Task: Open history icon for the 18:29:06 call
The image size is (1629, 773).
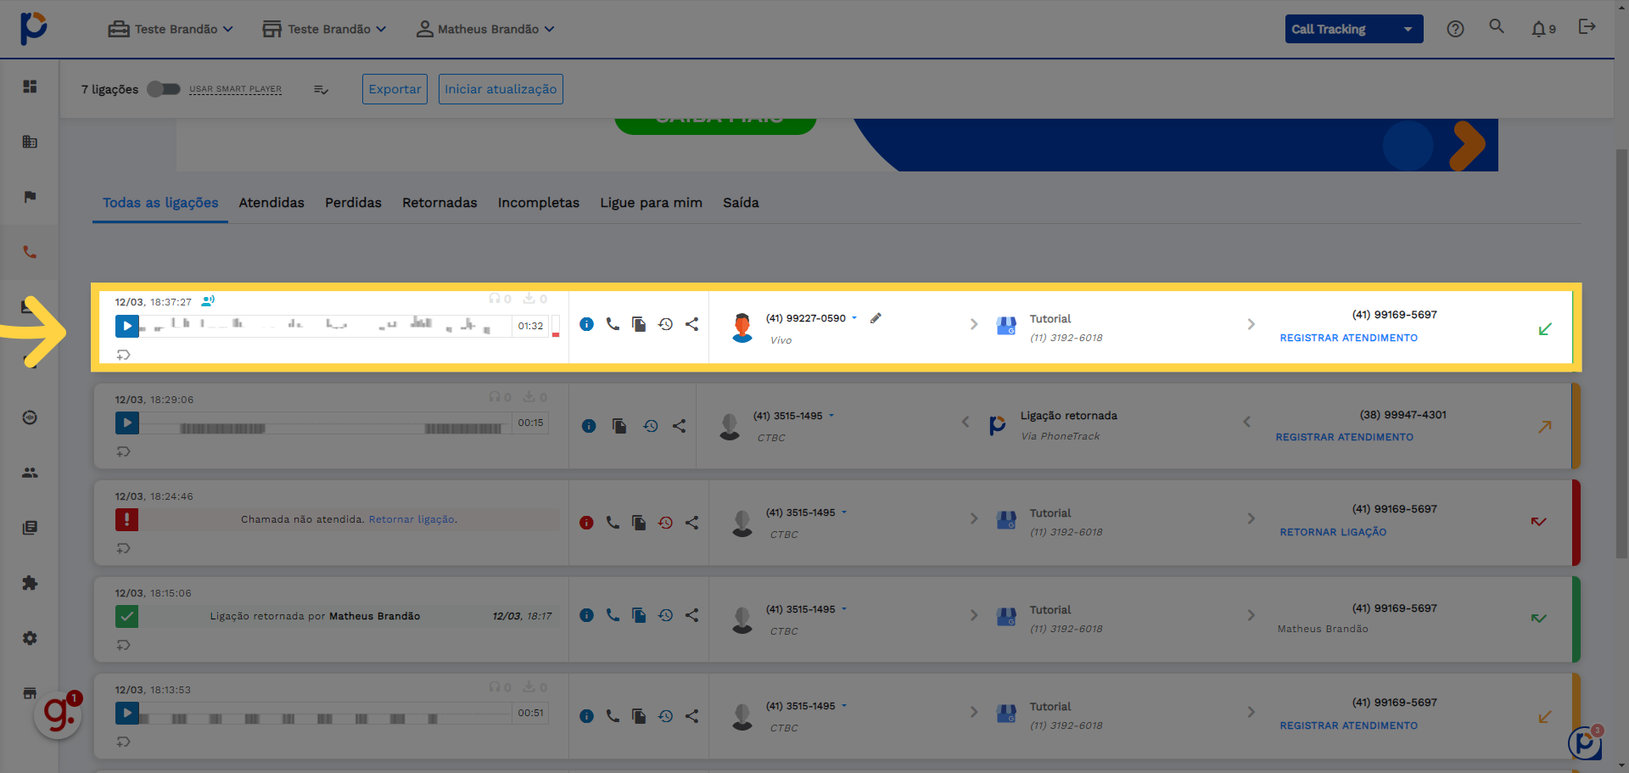Action: (x=651, y=426)
